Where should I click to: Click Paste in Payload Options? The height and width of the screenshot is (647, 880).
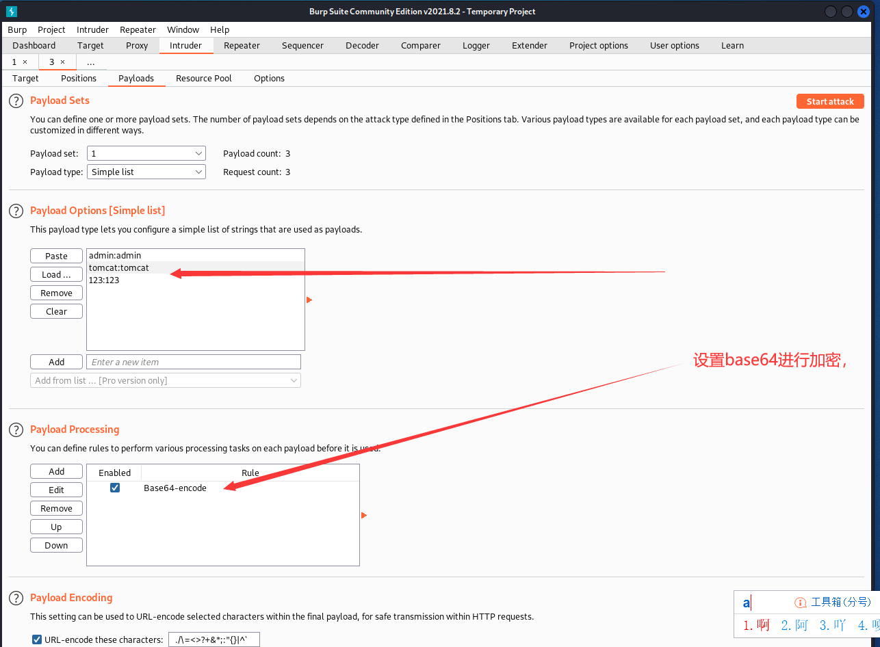pos(56,256)
